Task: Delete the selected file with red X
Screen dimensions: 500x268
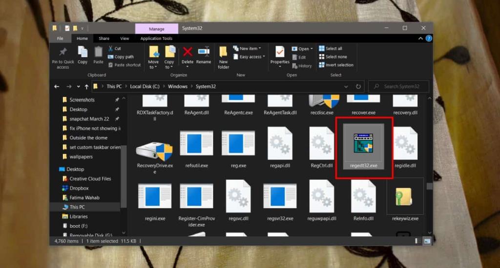Action: pyautogui.click(x=187, y=57)
